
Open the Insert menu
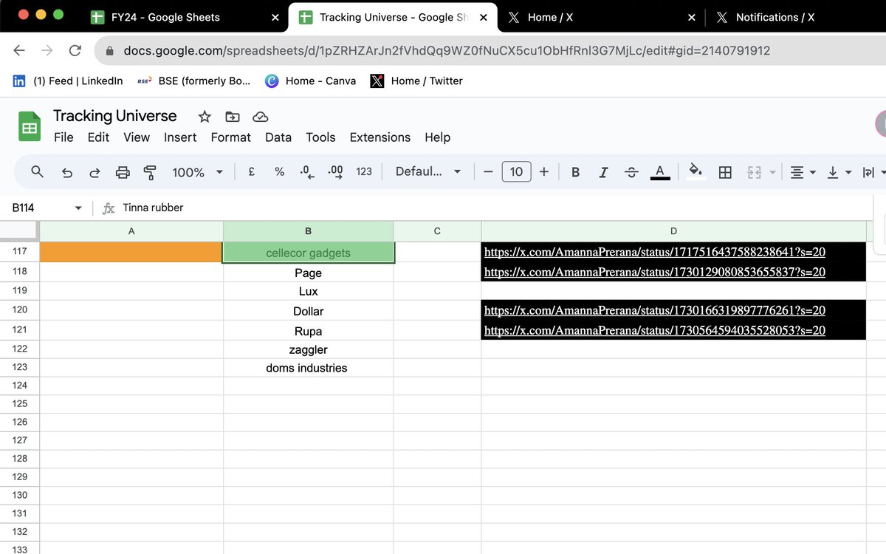(x=180, y=137)
